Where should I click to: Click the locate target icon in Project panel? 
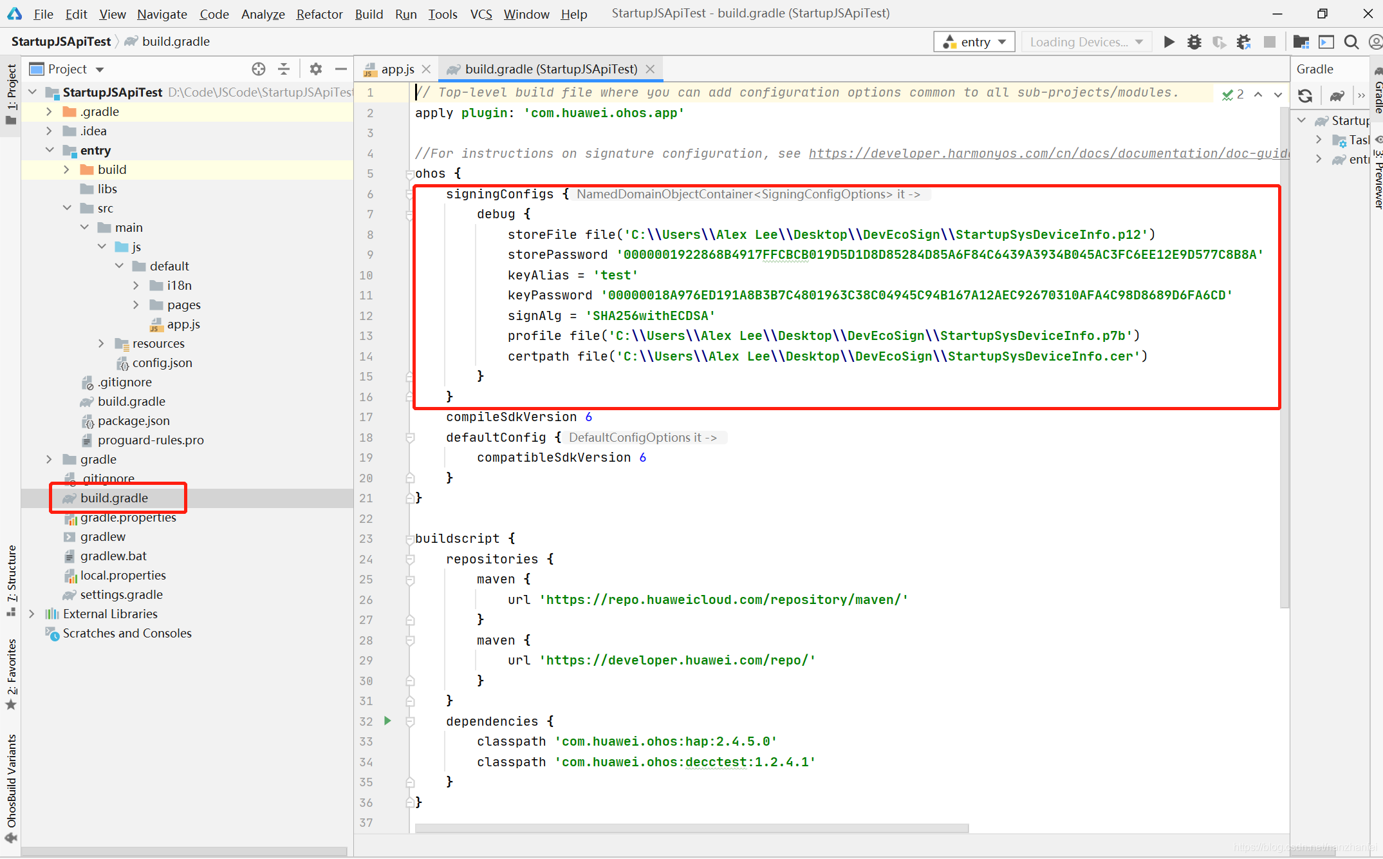[259, 69]
